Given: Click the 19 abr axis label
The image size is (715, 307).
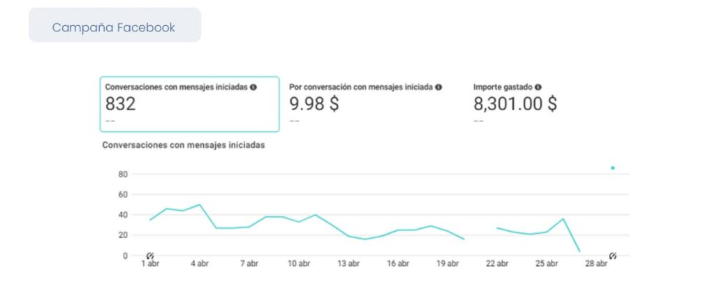Looking at the screenshot, I should tap(447, 264).
